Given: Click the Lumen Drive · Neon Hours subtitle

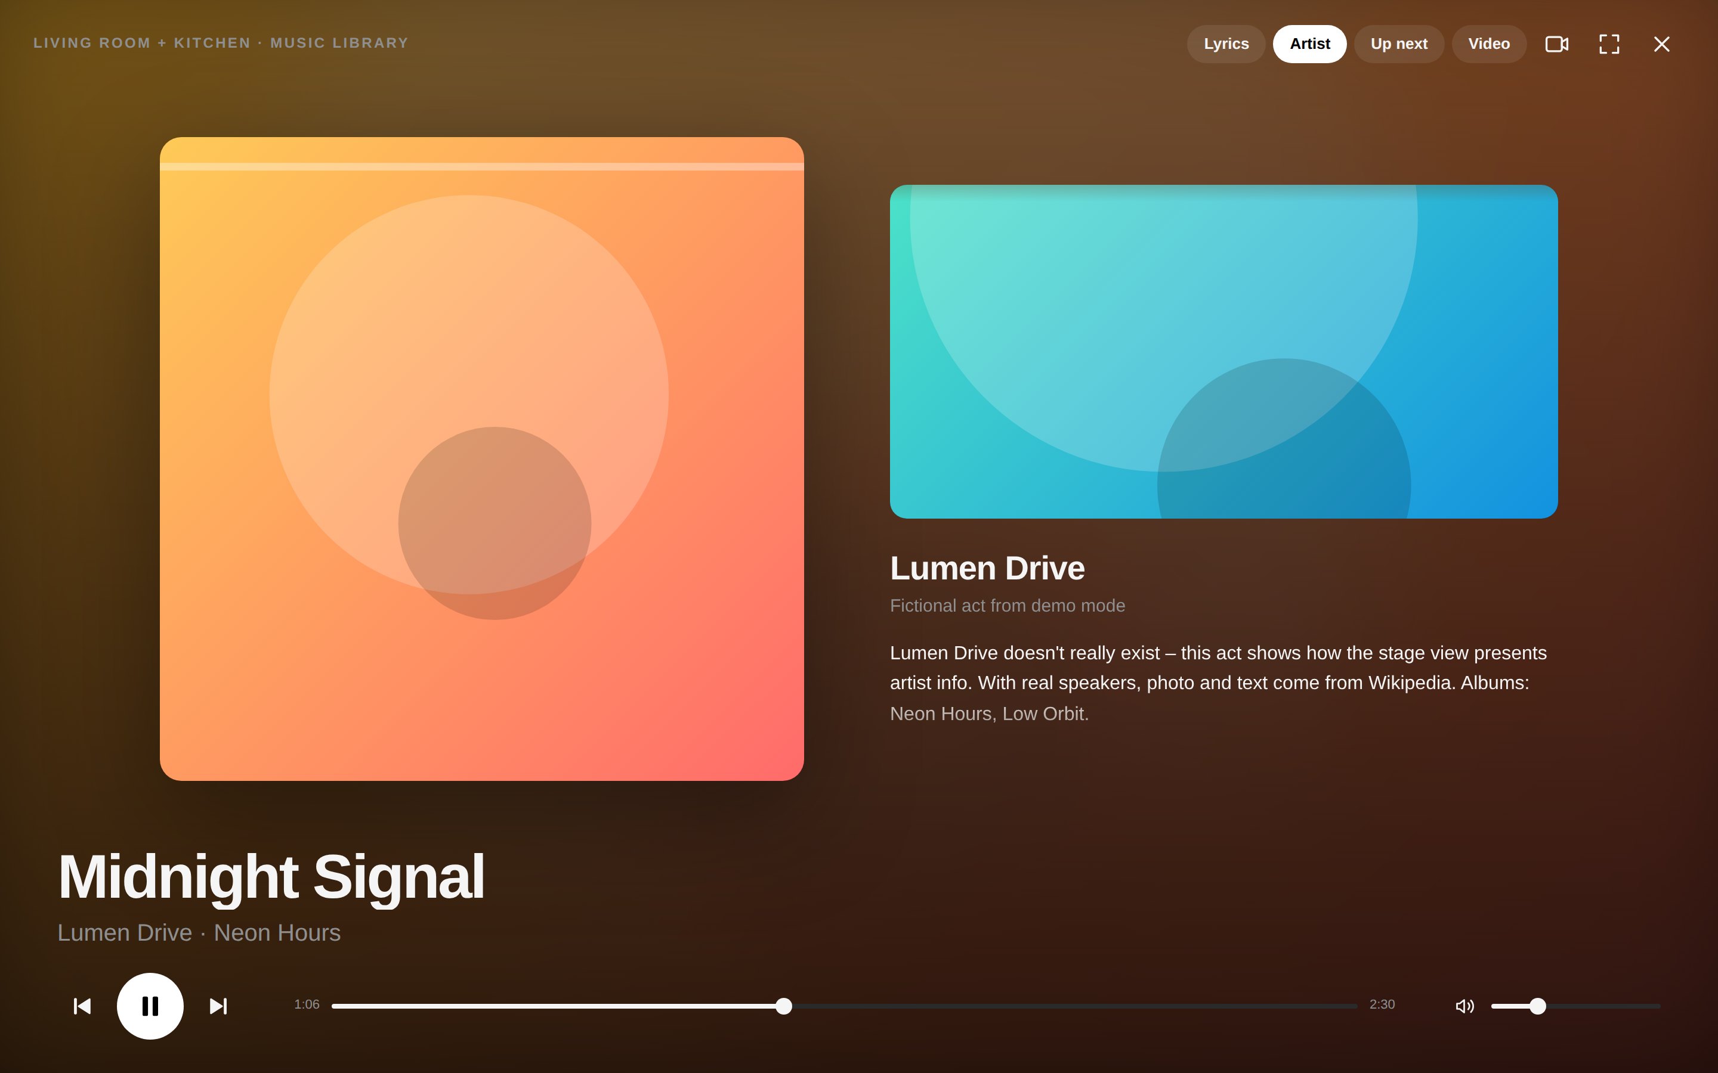Looking at the screenshot, I should (199, 932).
